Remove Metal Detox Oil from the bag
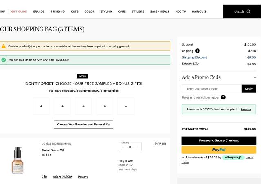 tap(83, 177)
